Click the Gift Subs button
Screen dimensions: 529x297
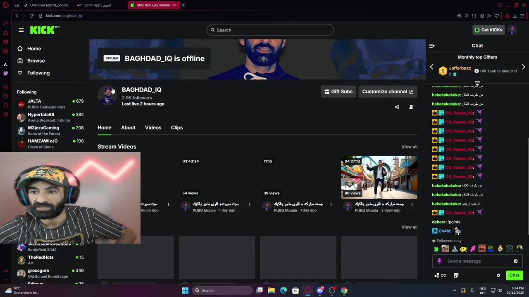pos(338,92)
